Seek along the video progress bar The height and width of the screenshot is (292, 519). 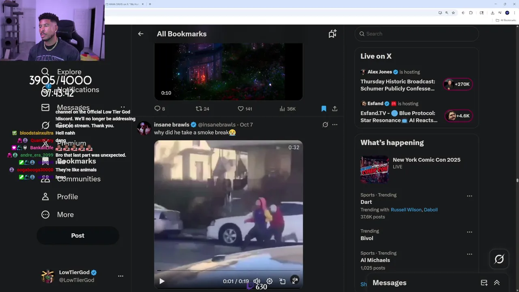pos(228,270)
